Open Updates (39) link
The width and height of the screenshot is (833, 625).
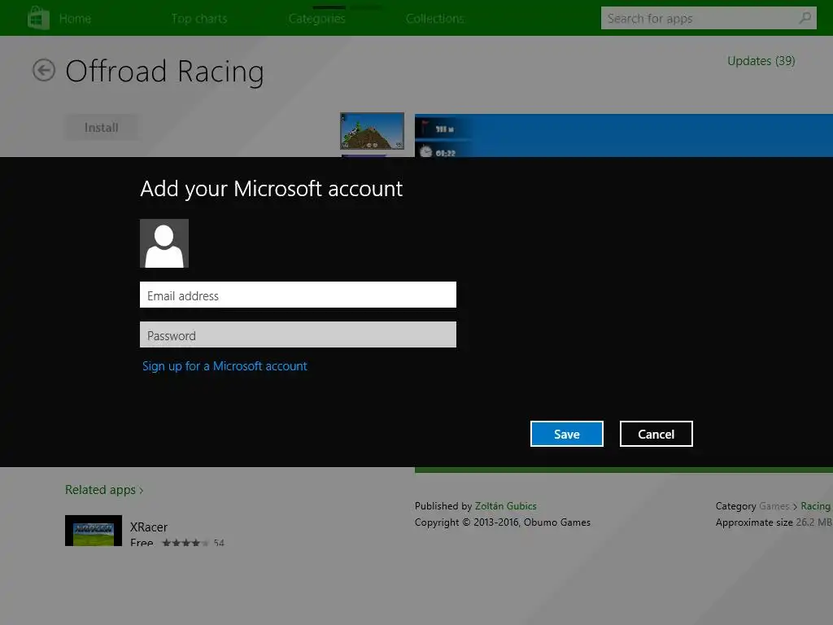[x=761, y=61]
